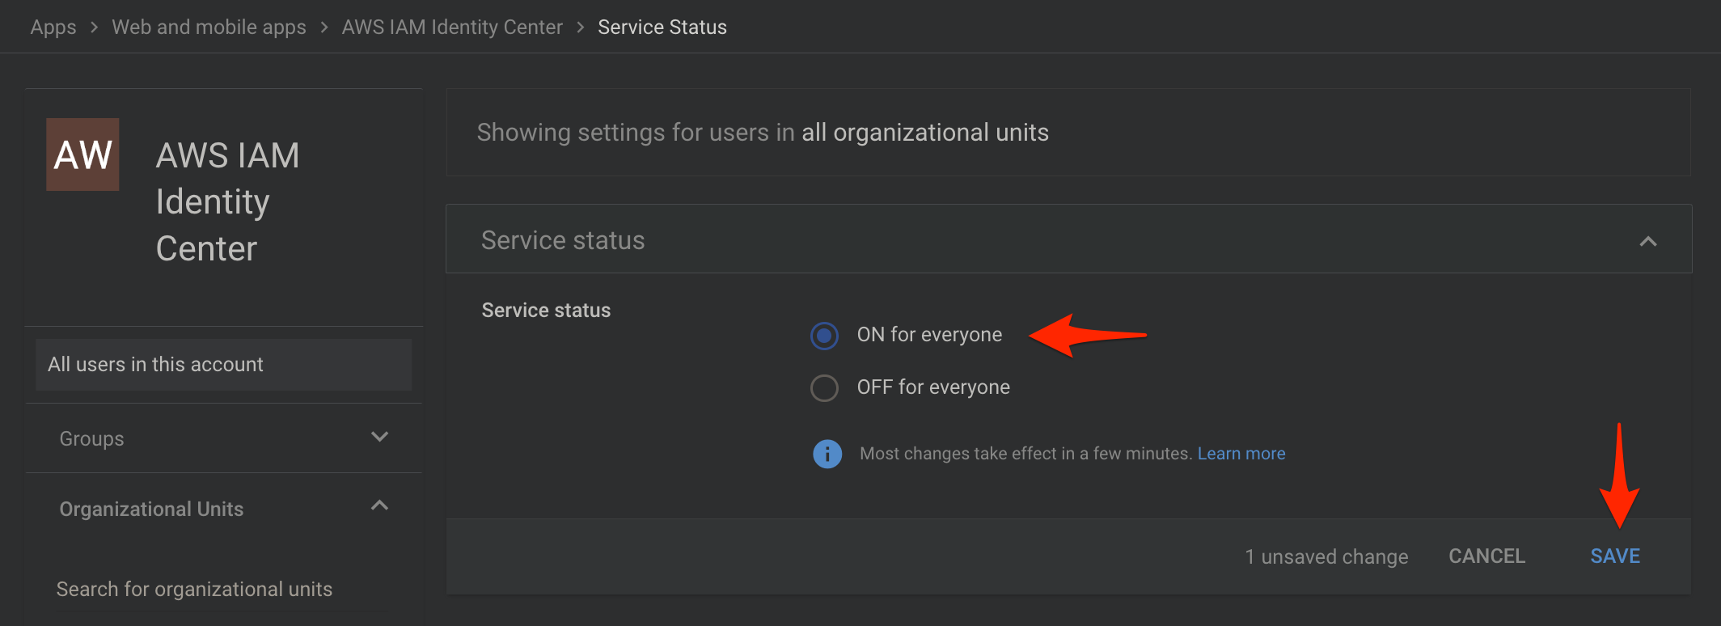Open AWS IAM Identity Center breadcrumb

pos(452,27)
